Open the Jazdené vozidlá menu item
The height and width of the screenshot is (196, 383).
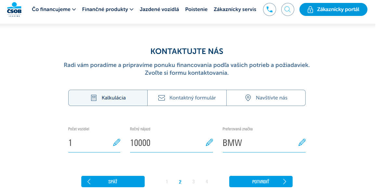pyautogui.click(x=158, y=9)
